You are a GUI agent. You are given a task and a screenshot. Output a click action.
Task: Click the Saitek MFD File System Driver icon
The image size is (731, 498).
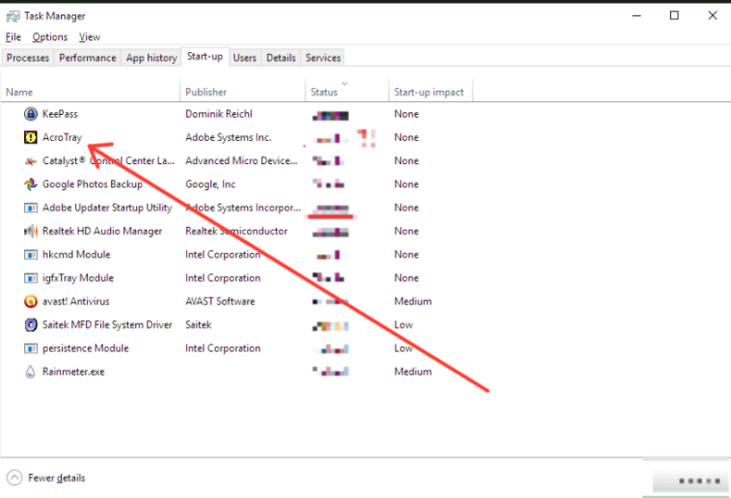(30, 325)
